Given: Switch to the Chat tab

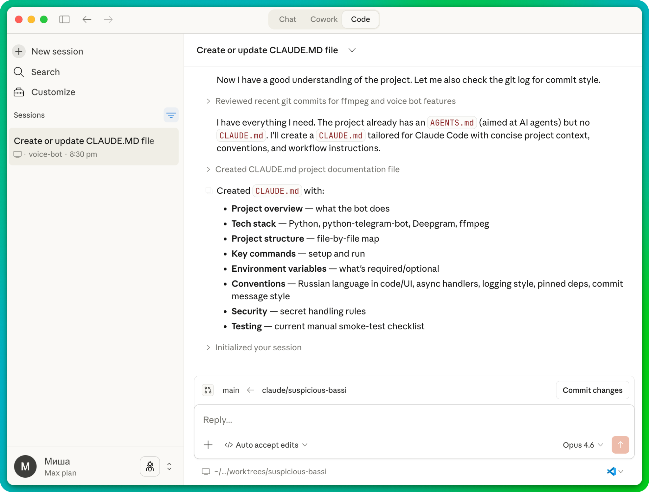Looking at the screenshot, I should click(x=287, y=19).
